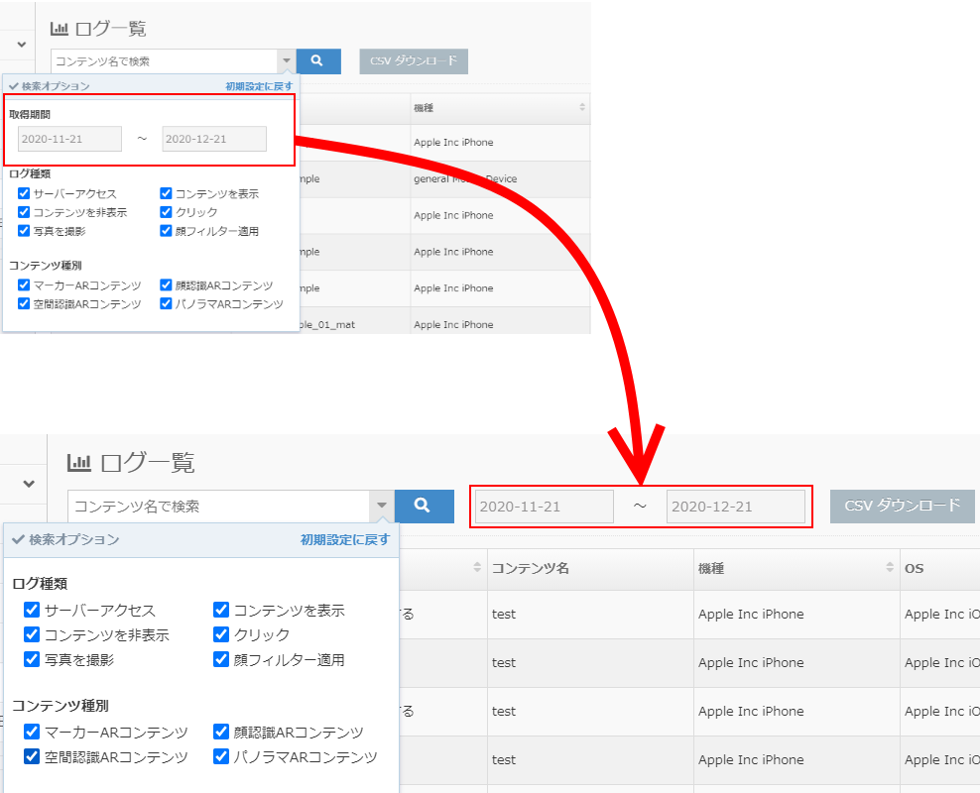Image resolution: width=980 pixels, height=793 pixels.
Task: Click CSV ダウンロード button in lower panel
Action: pyautogui.click(x=903, y=506)
